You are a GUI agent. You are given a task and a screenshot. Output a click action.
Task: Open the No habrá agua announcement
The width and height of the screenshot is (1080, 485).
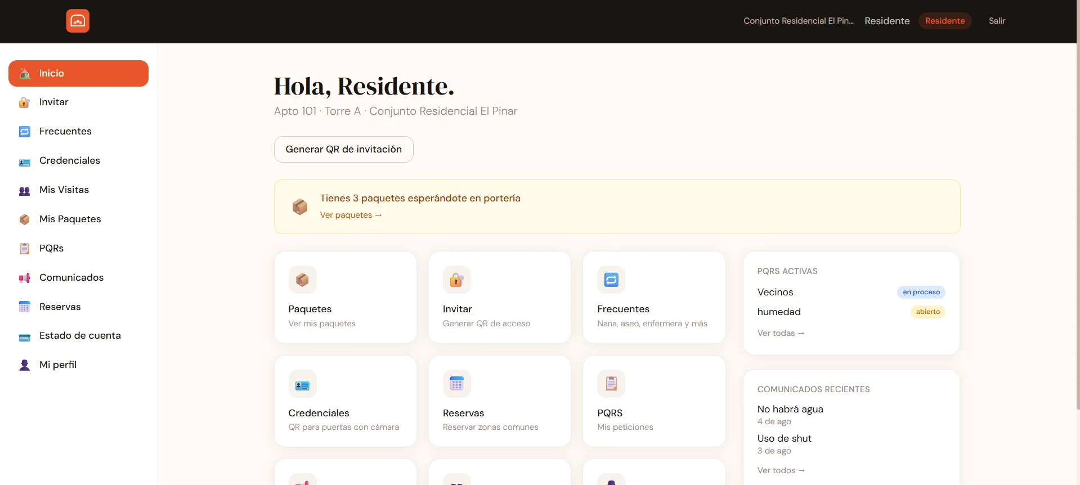tap(790, 409)
